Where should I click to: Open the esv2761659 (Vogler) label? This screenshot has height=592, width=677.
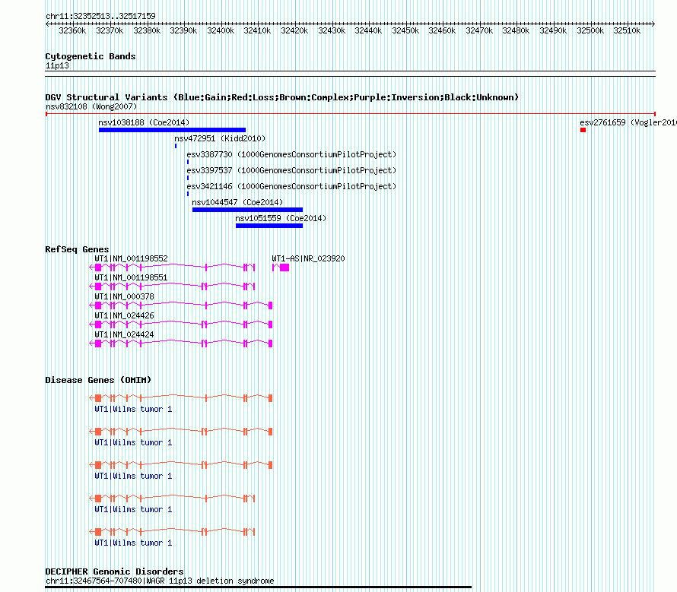tap(628, 122)
